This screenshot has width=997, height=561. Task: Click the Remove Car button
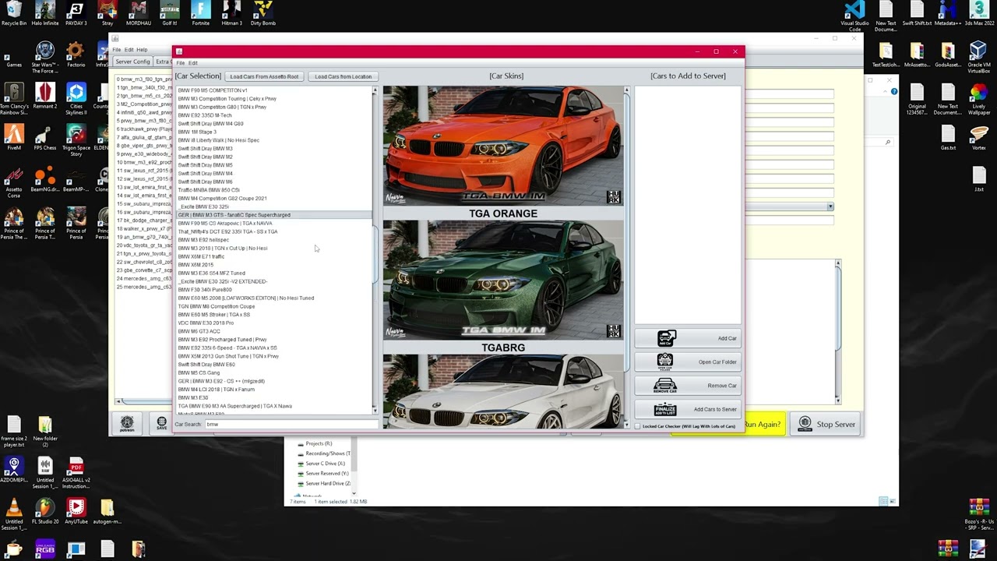(x=687, y=386)
